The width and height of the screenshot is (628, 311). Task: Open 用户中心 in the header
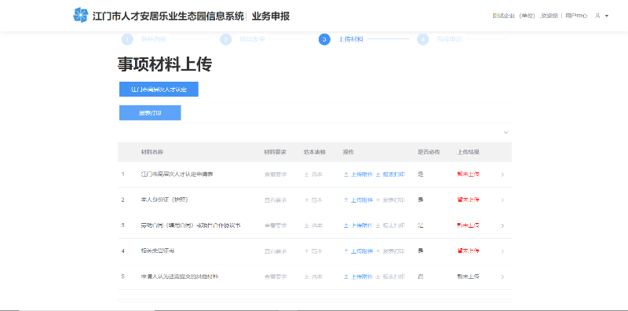[576, 16]
